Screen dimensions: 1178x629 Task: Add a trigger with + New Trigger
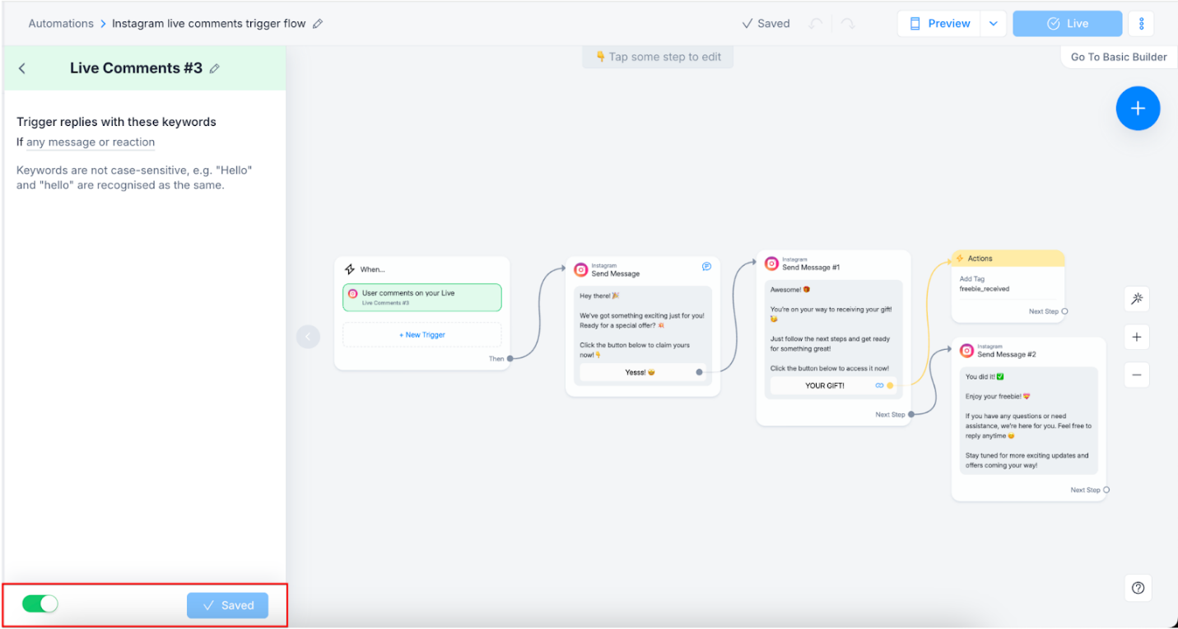pyautogui.click(x=421, y=335)
